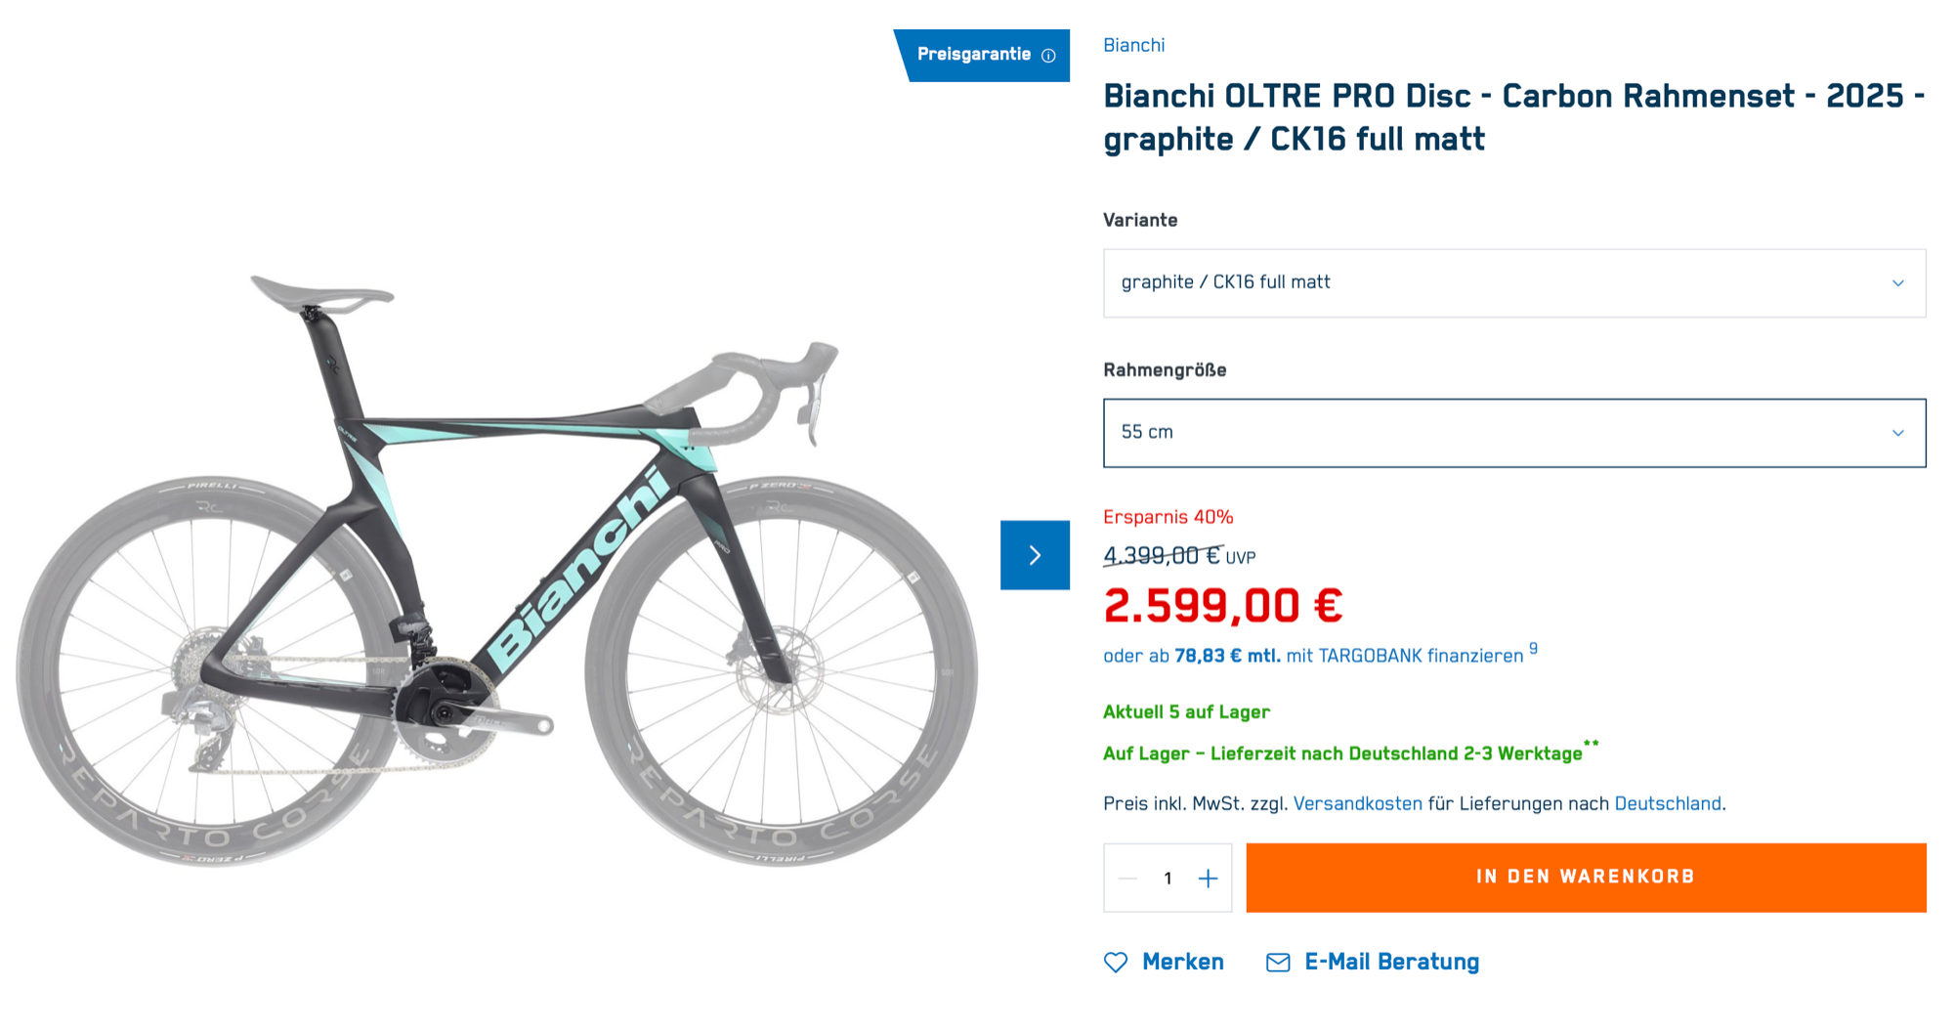Increase quantity with the plus icon
1954x1030 pixels.
click(x=1208, y=879)
